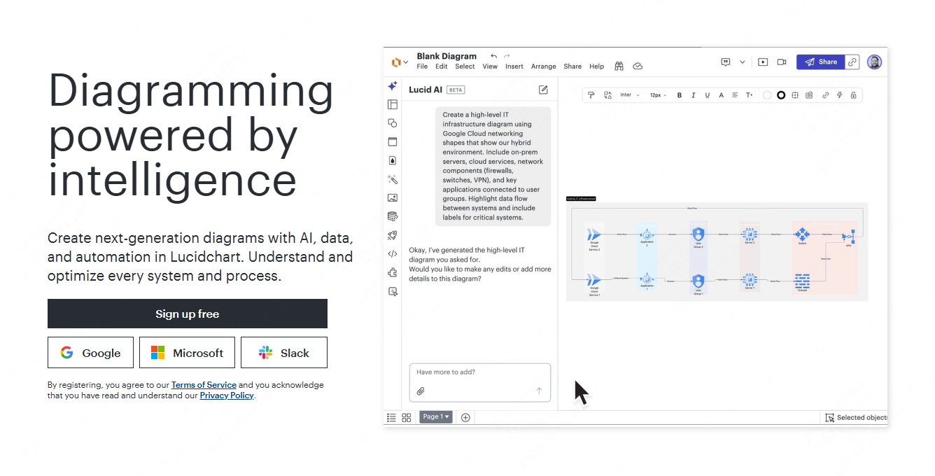Click the blue Share button
This screenshot has width=935, height=476.
tap(820, 62)
